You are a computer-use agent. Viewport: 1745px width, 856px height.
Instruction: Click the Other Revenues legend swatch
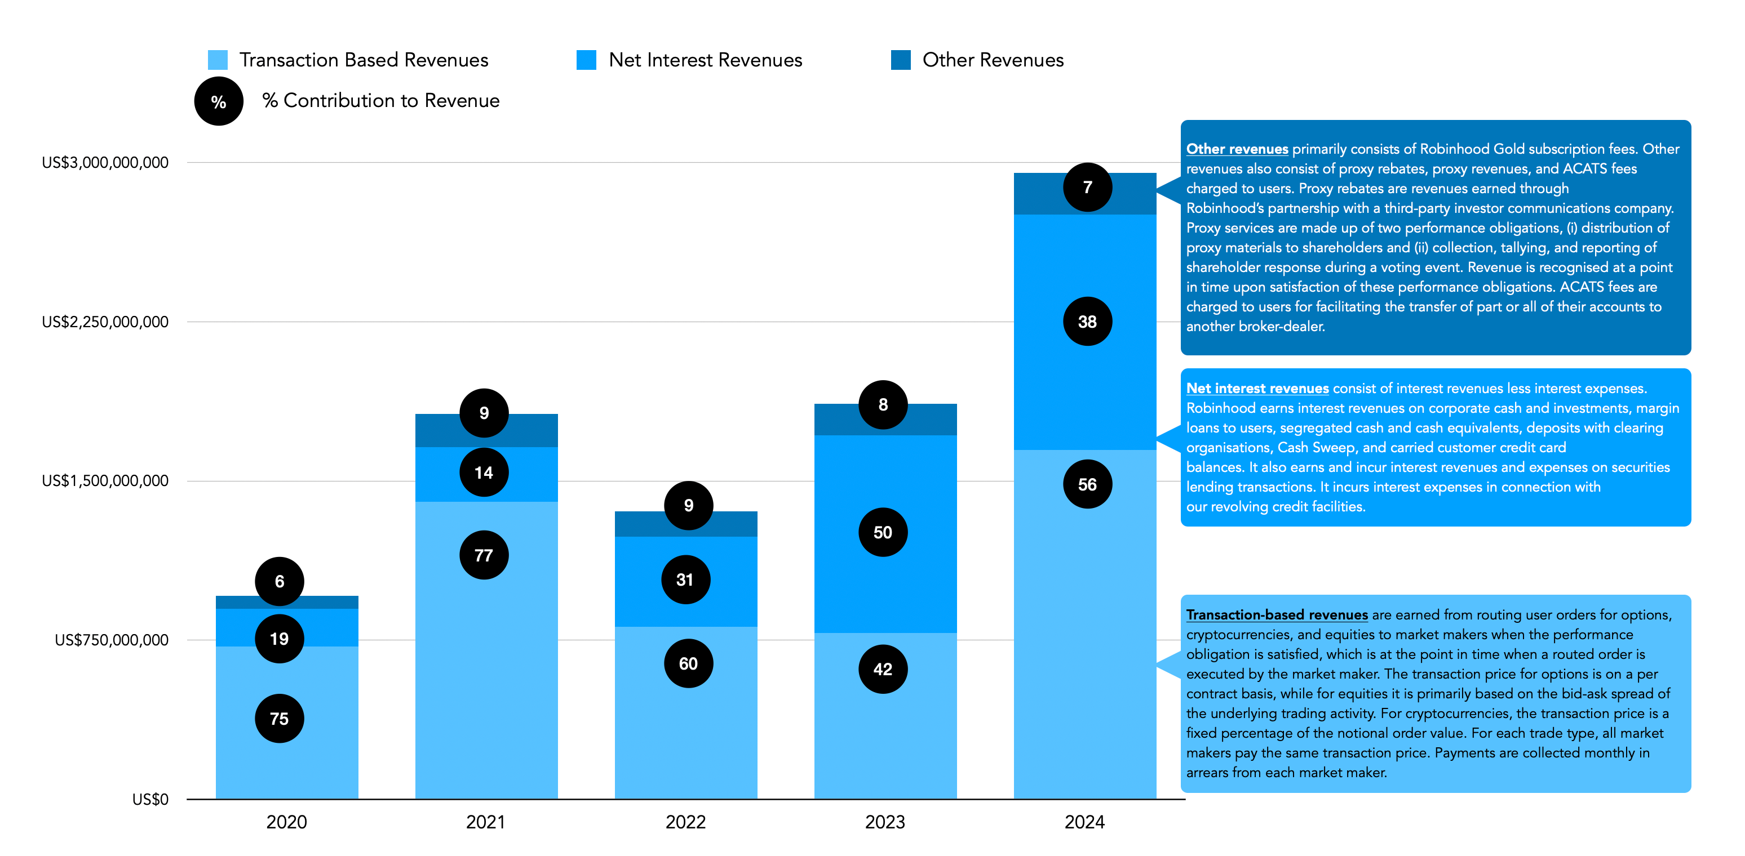point(900,60)
